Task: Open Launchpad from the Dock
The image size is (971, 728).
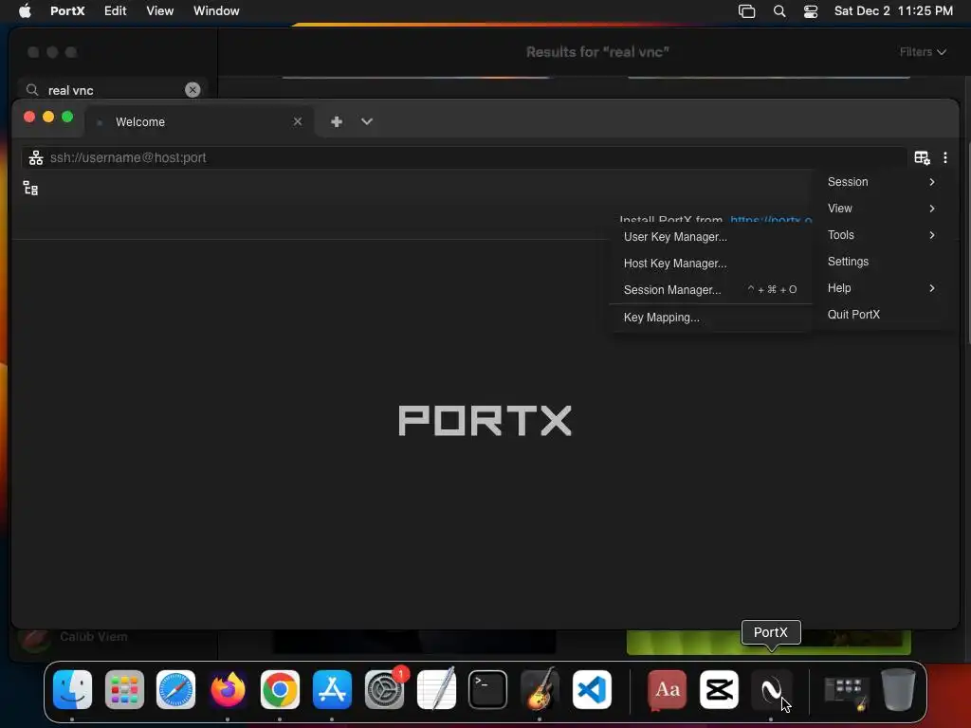Action: [124, 689]
